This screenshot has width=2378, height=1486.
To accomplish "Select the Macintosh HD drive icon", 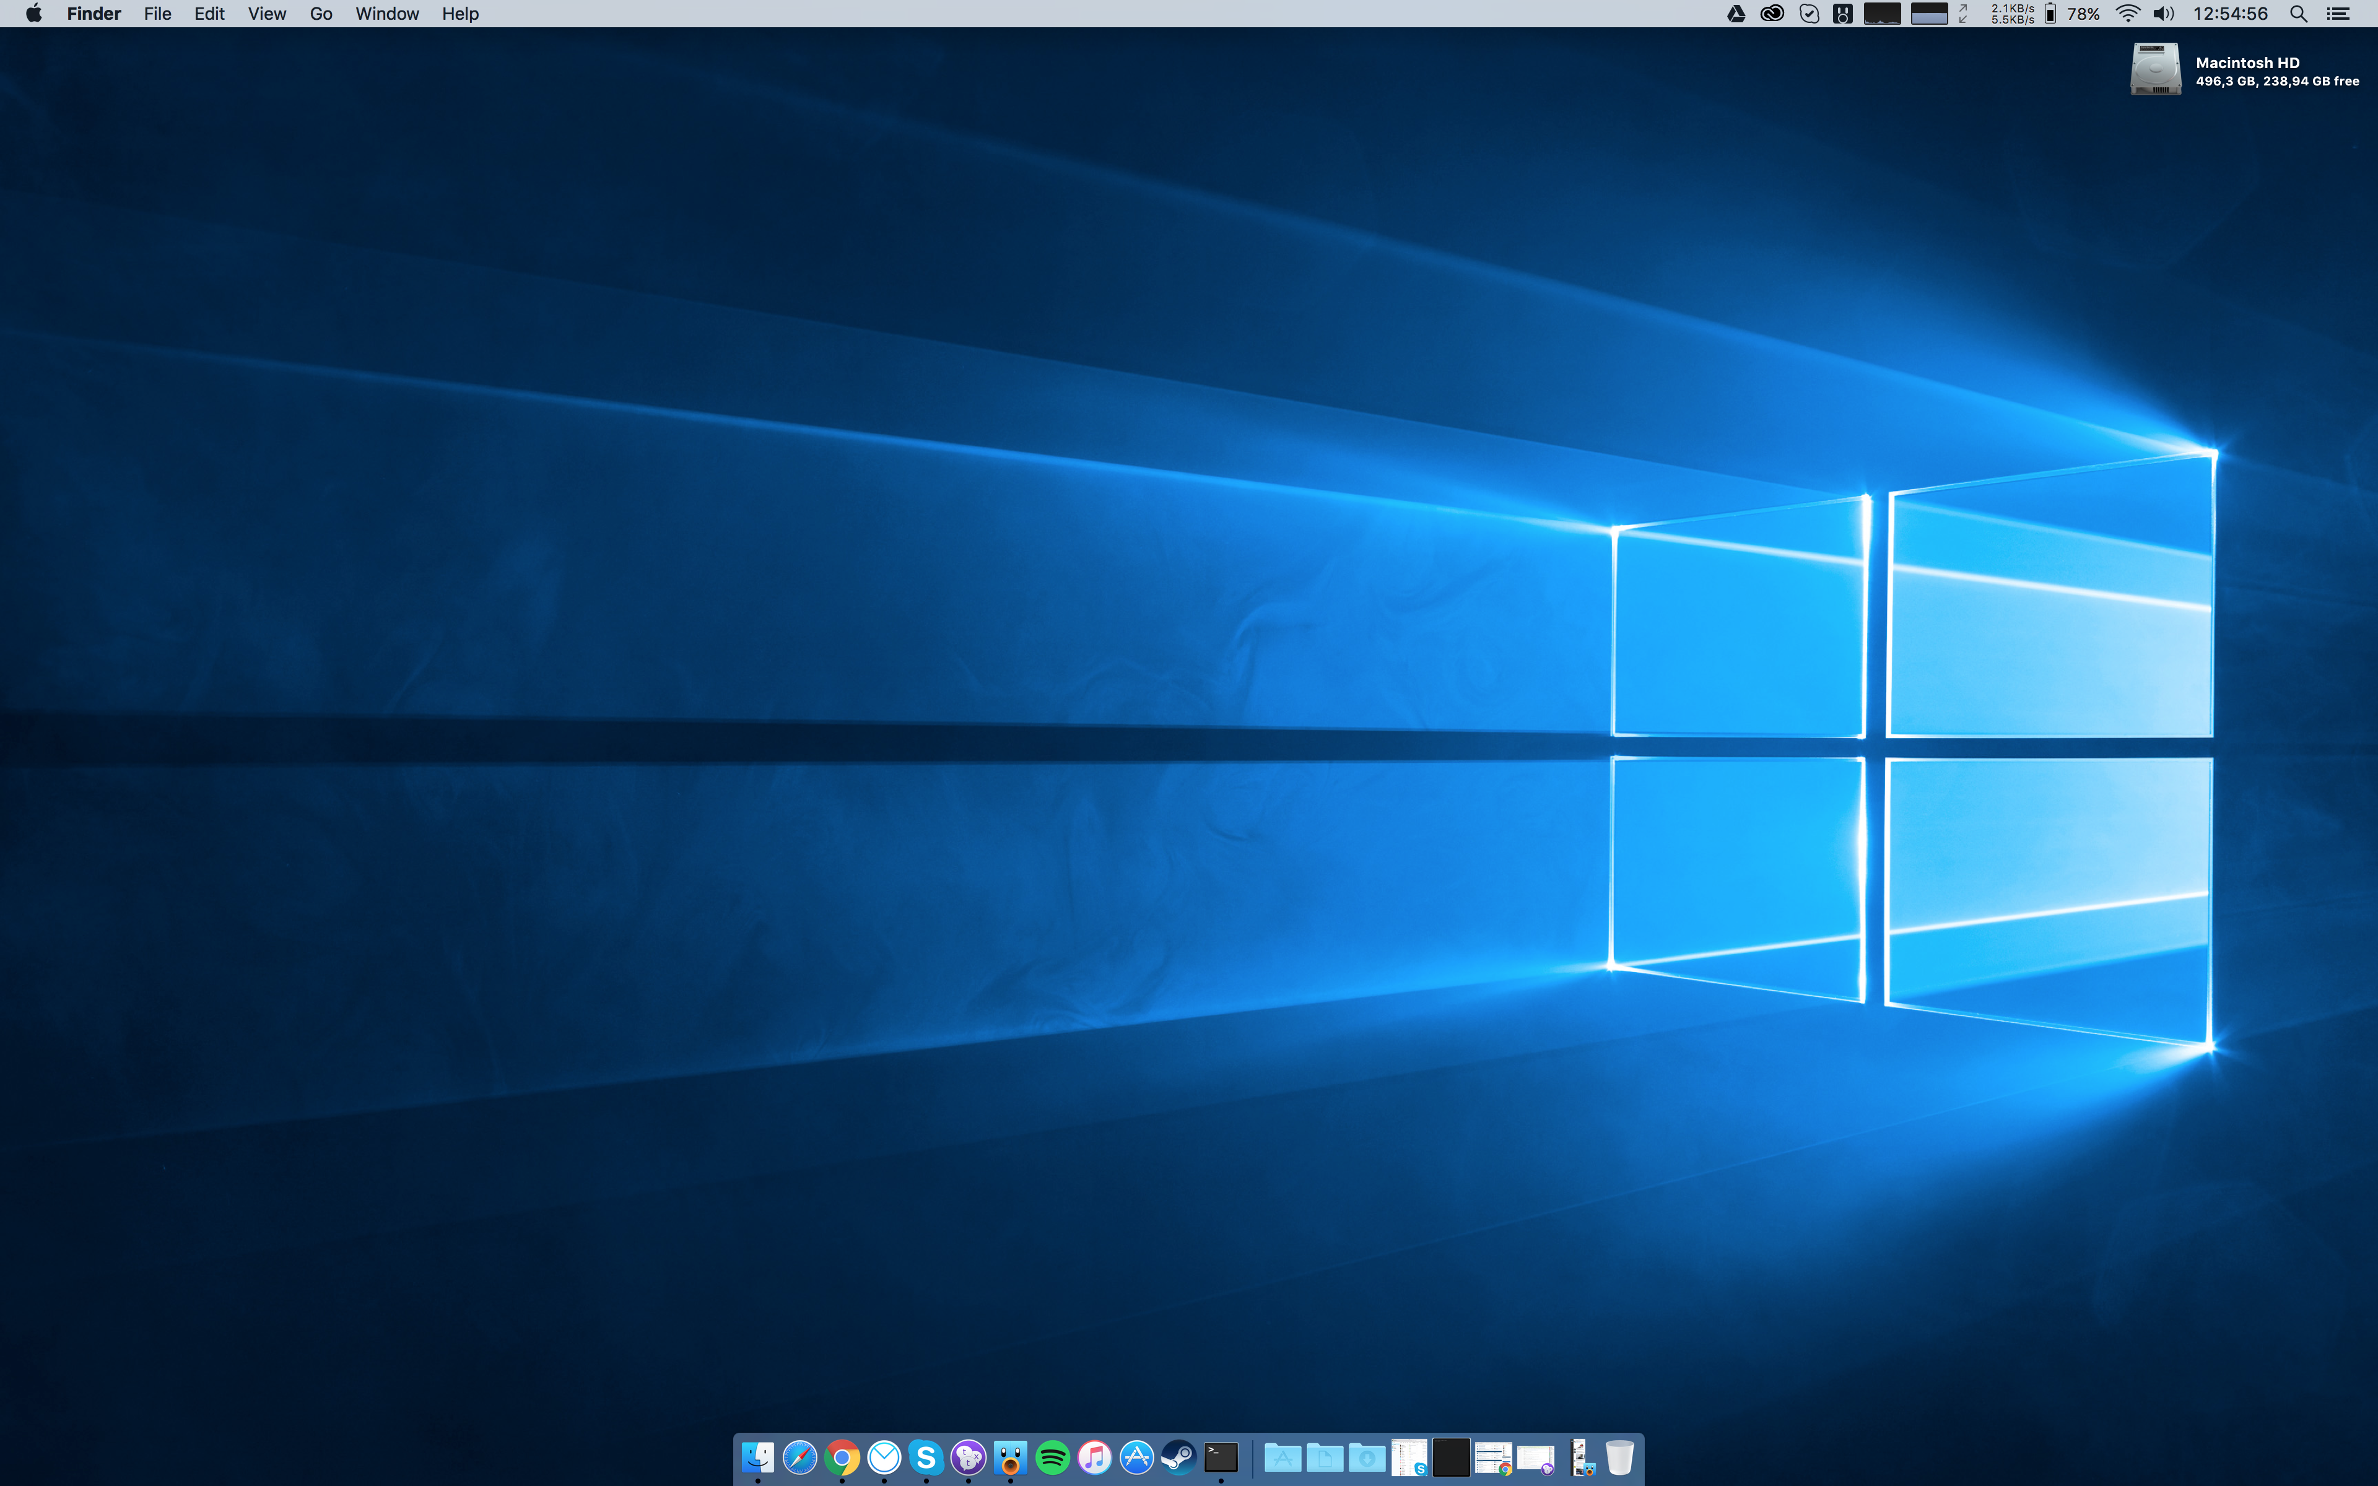I will pyautogui.click(x=2155, y=69).
